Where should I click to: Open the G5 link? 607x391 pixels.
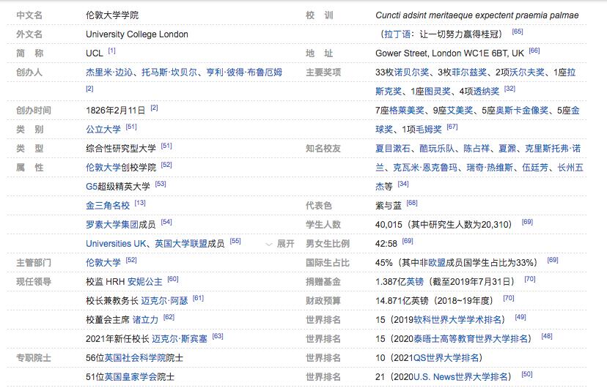tap(92, 187)
